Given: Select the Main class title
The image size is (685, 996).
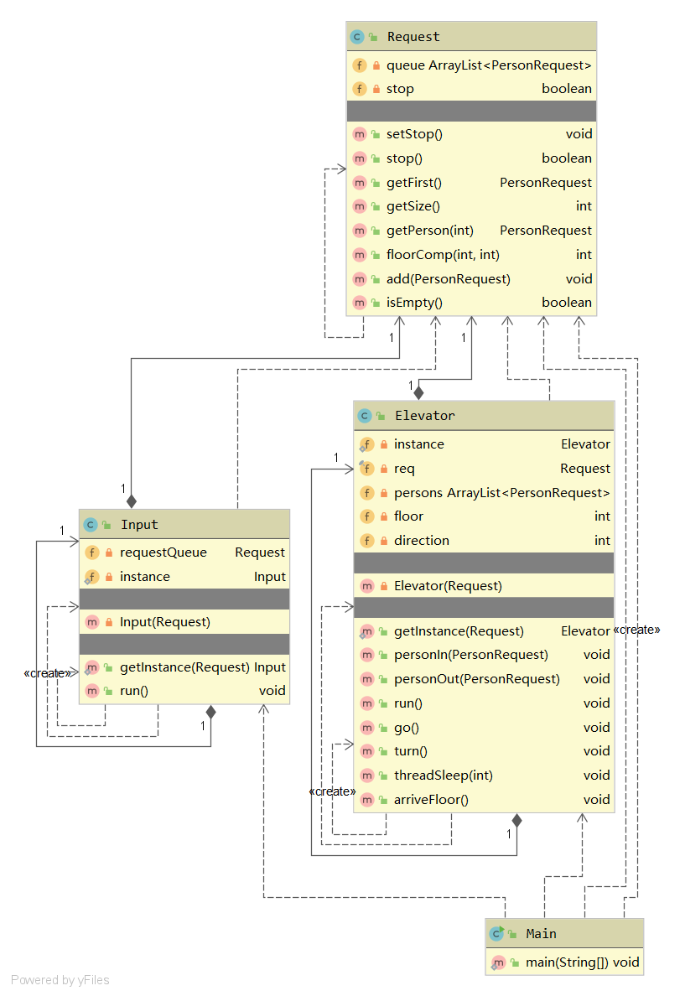Looking at the screenshot, I should pyautogui.click(x=541, y=934).
